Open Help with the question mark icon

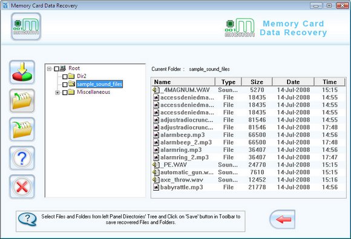(x=22, y=158)
